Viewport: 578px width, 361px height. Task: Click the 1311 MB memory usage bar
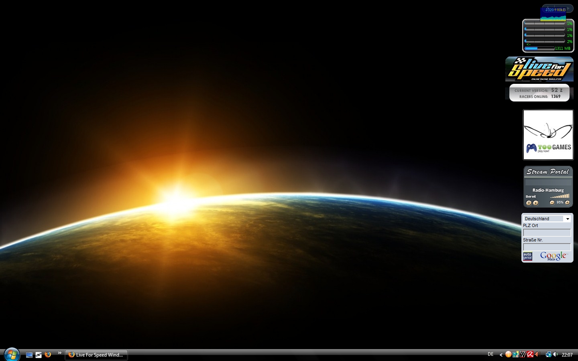coord(540,48)
